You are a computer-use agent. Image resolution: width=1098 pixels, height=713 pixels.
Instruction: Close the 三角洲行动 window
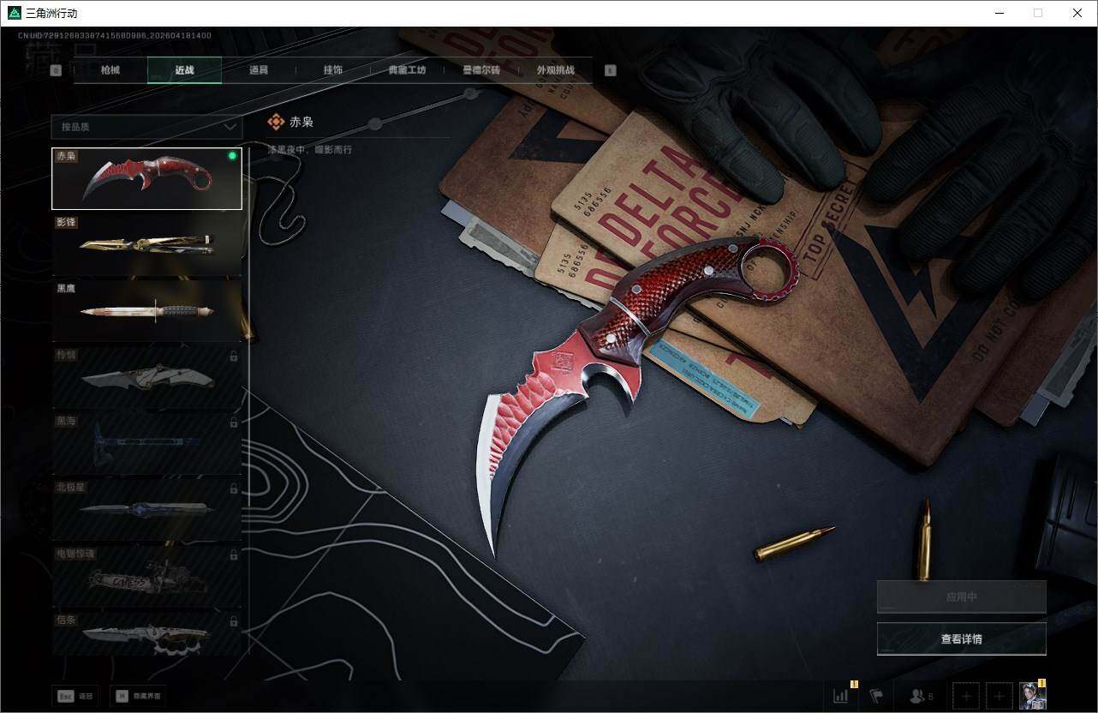1077,13
